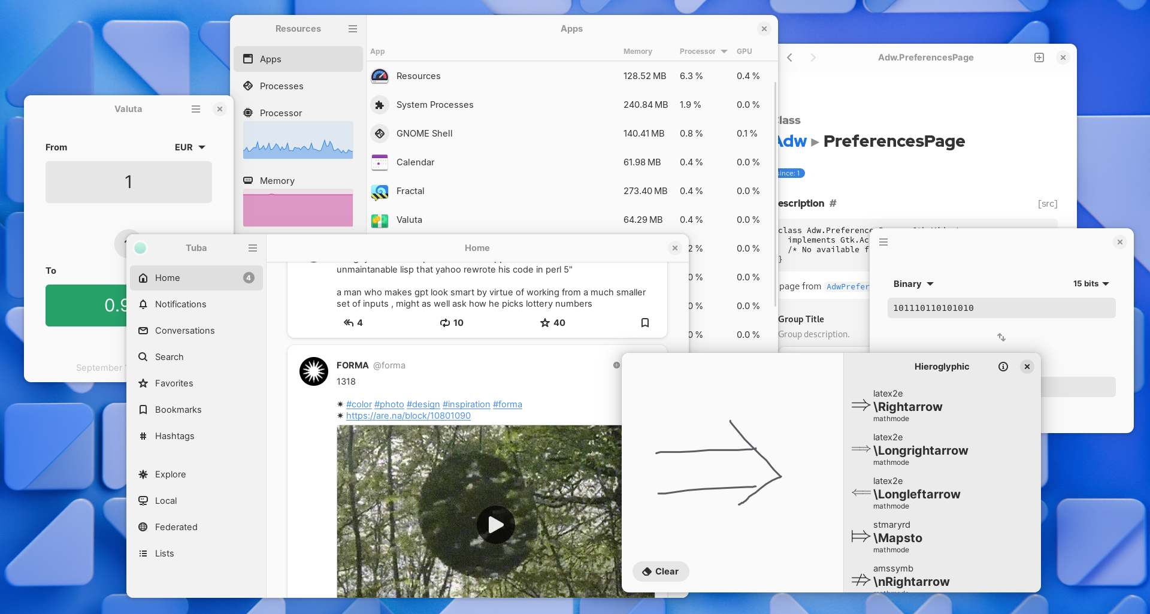The image size is (1150, 614).
Task: Click the #design hashtag link
Action: point(423,404)
